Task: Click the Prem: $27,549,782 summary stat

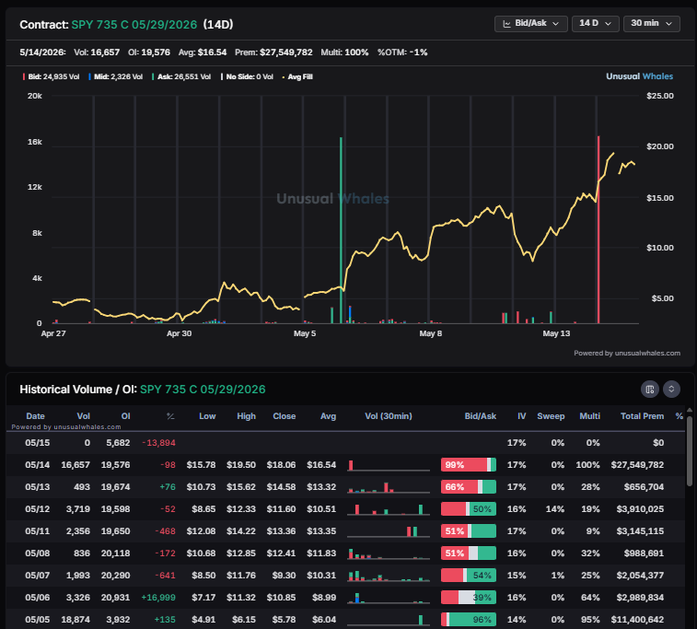Action: tap(273, 52)
